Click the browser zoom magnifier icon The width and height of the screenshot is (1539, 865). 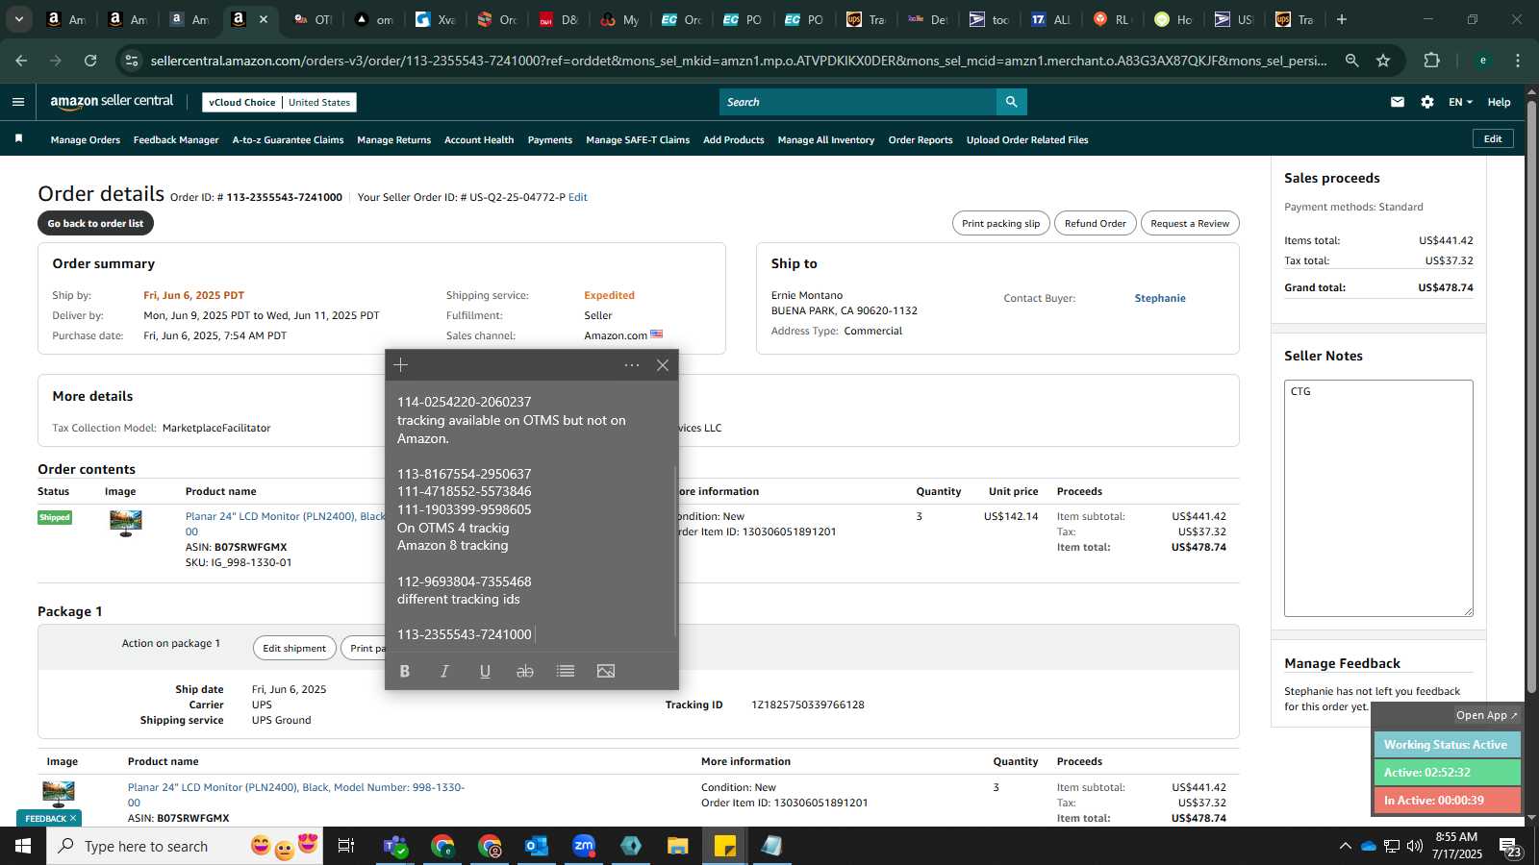coord(1352,61)
